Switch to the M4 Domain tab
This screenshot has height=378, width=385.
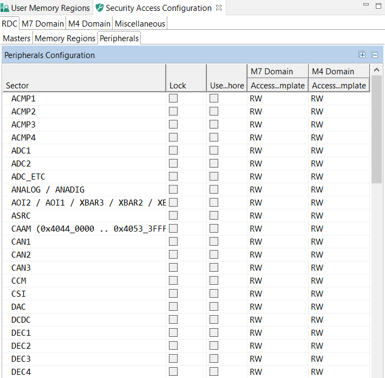[89, 24]
